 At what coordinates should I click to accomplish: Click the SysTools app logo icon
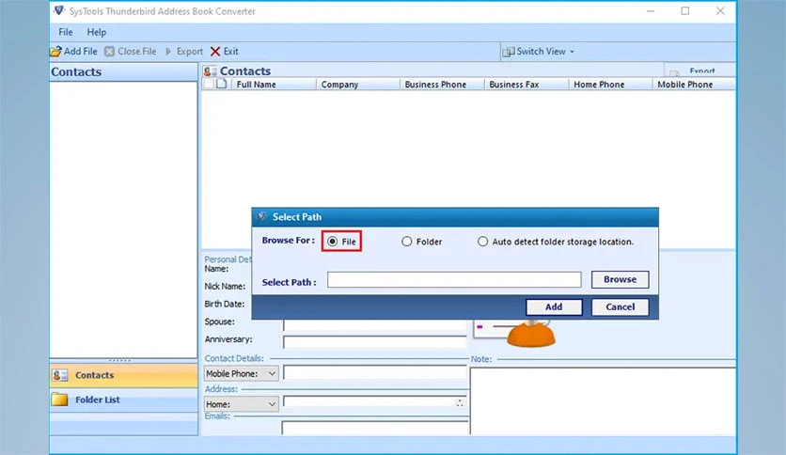click(59, 10)
